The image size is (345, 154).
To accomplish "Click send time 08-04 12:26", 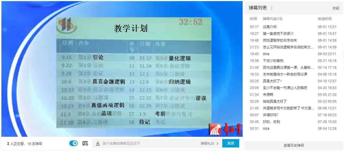I will 327,129.
